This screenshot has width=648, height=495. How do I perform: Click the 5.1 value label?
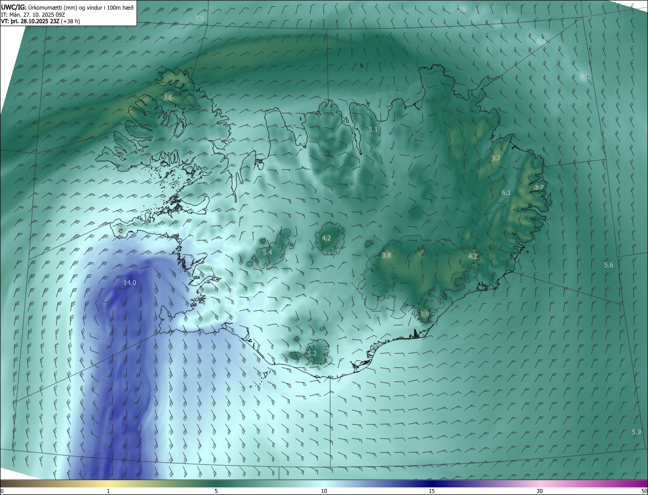pyautogui.click(x=373, y=130)
